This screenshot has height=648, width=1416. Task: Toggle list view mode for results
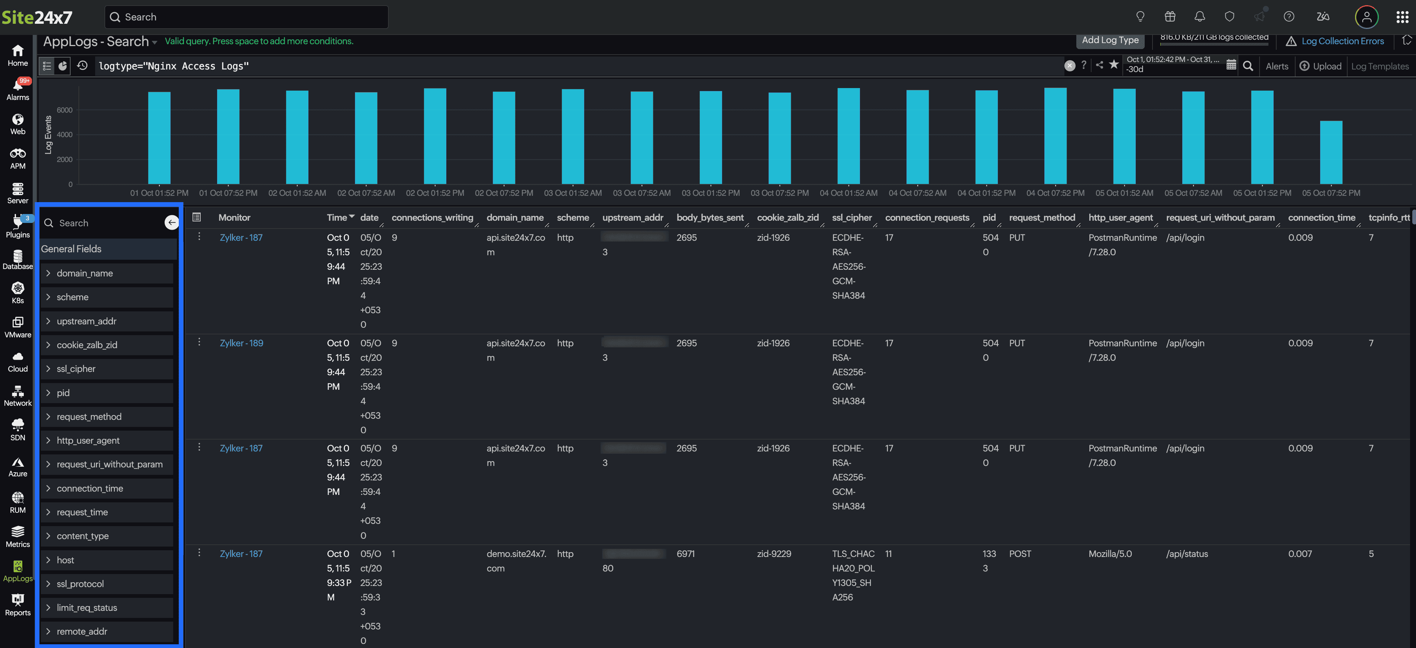(47, 65)
